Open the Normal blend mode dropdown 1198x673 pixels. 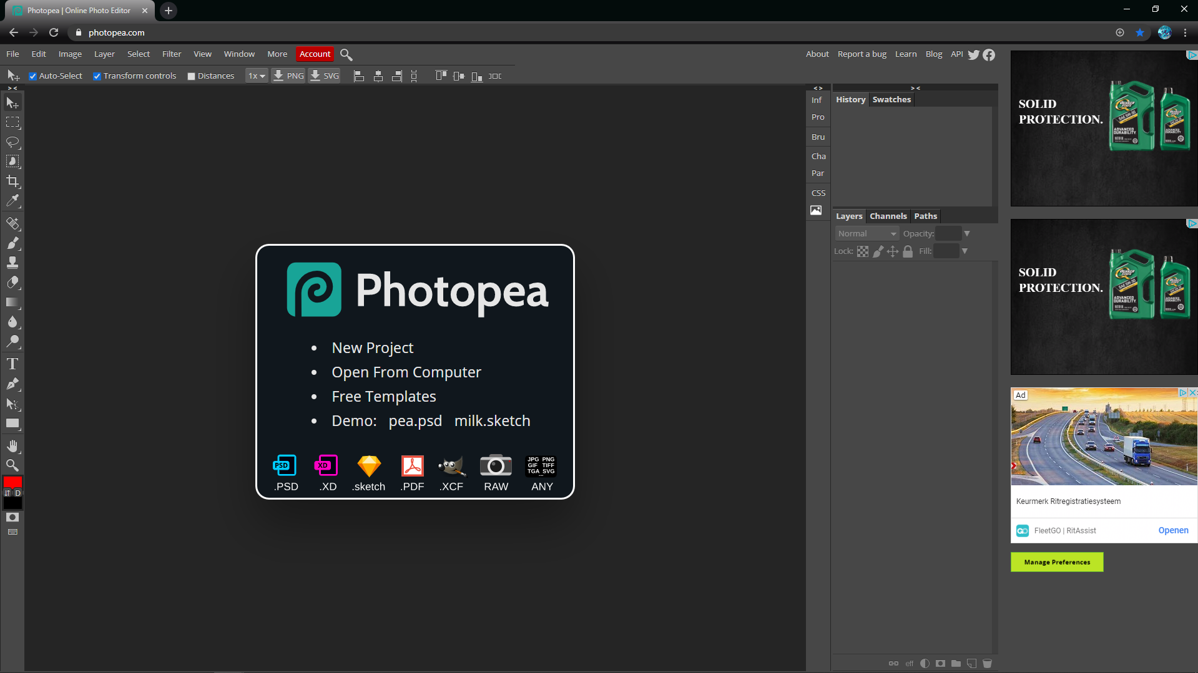pyautogui.click(x=867, y=233)
